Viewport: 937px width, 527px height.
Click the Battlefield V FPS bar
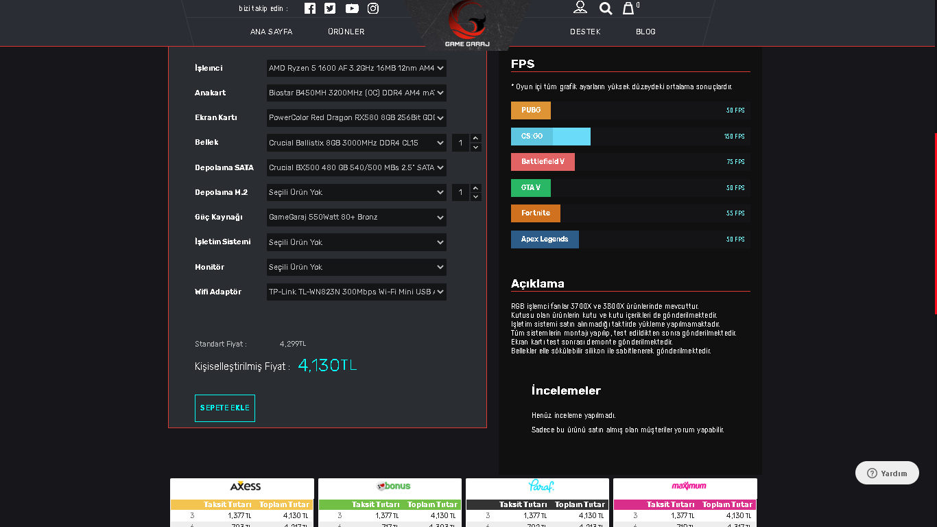(630, 162)
